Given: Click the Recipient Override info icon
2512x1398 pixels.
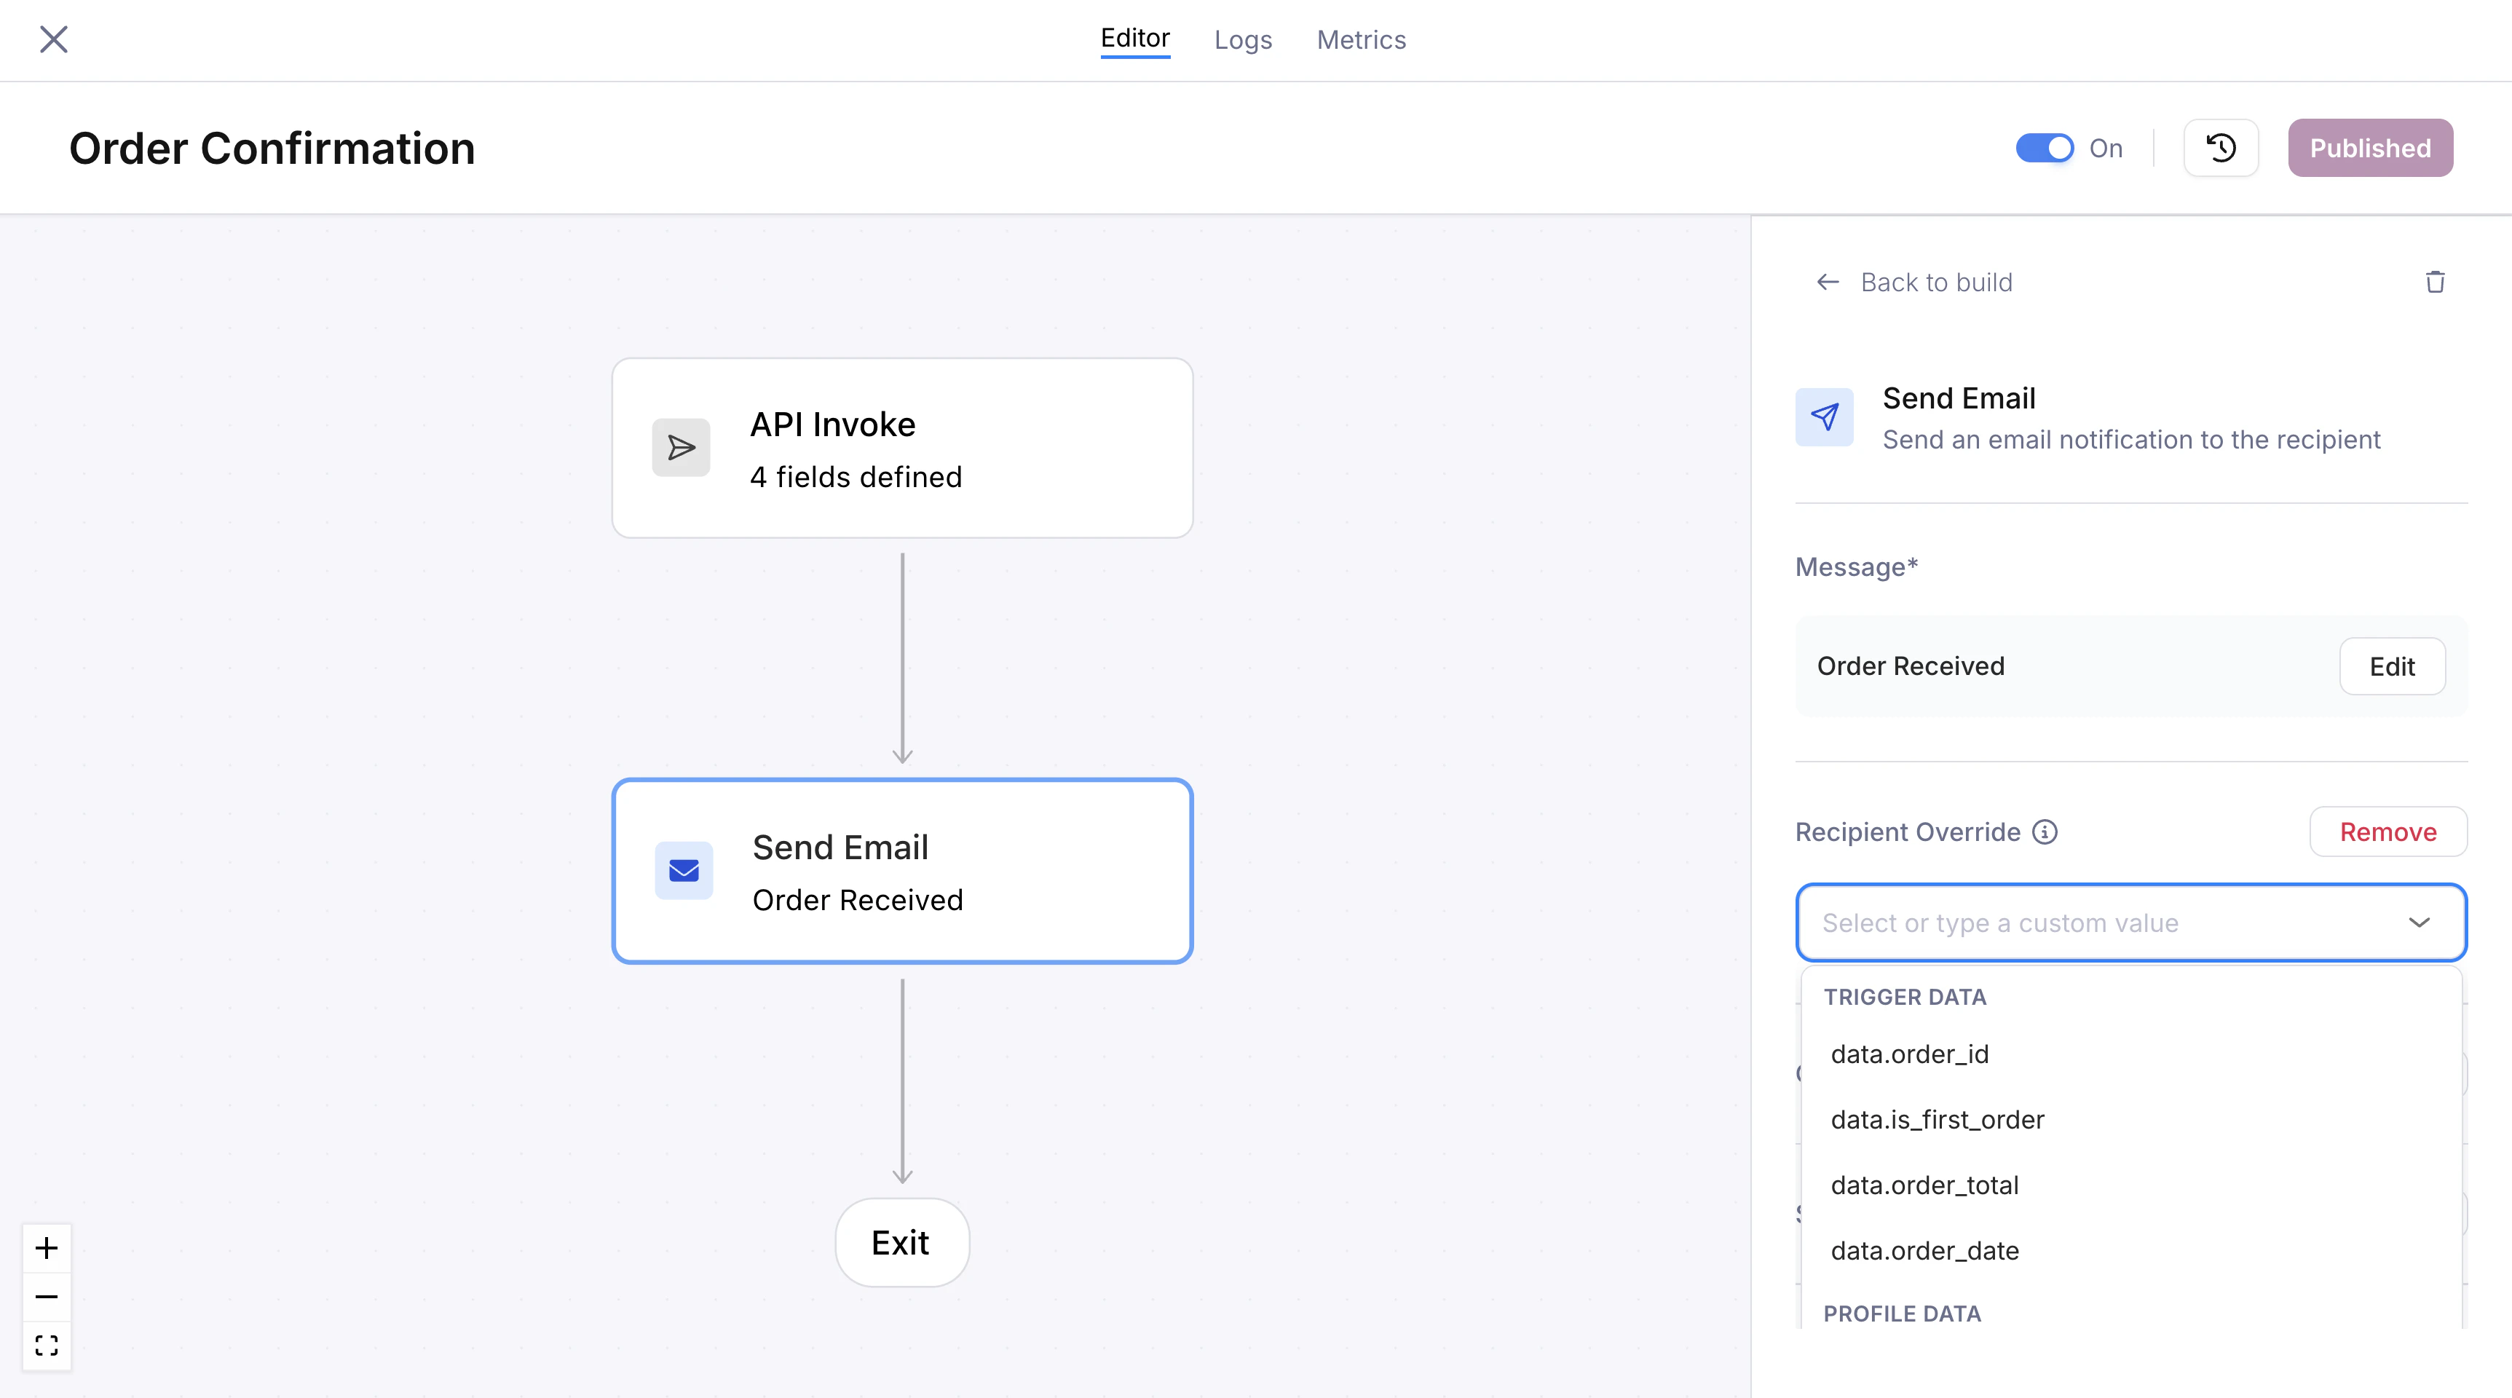Looking at the screenshot, I should tap(2045, 832).
